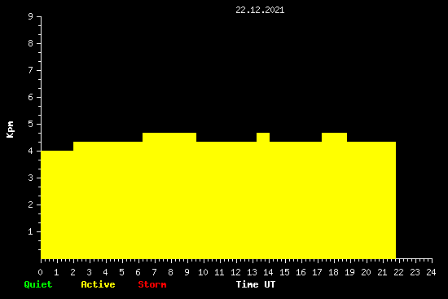Click hour 6 on the time axis

tap(138, 272)
